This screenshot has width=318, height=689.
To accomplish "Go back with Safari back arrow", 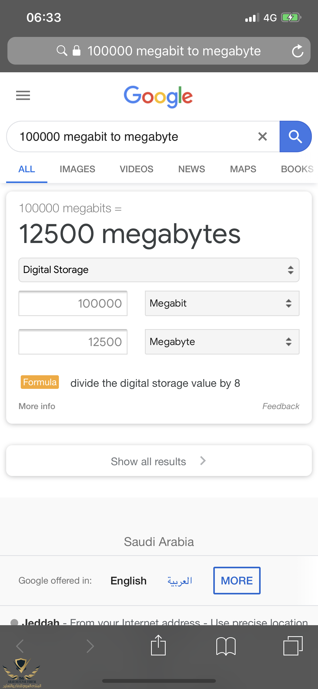I will point(20,646).
